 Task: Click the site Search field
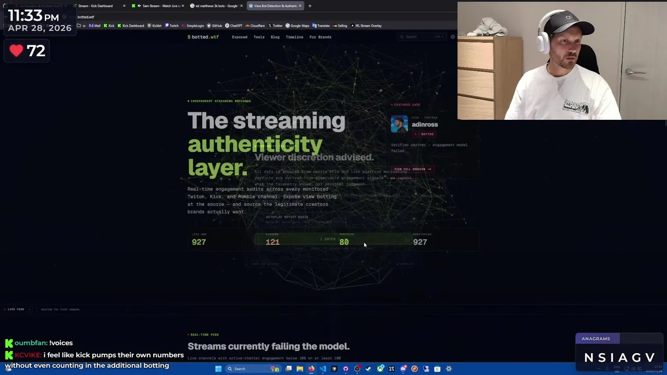click(x=421, y=37)
